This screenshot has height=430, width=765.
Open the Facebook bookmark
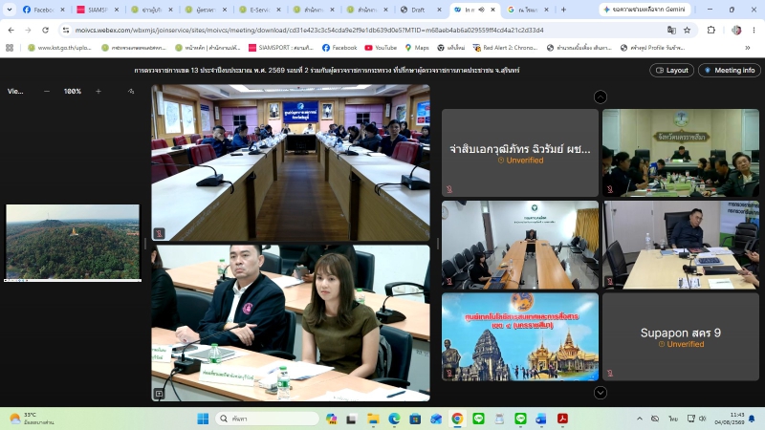click(x=339, y=47)
